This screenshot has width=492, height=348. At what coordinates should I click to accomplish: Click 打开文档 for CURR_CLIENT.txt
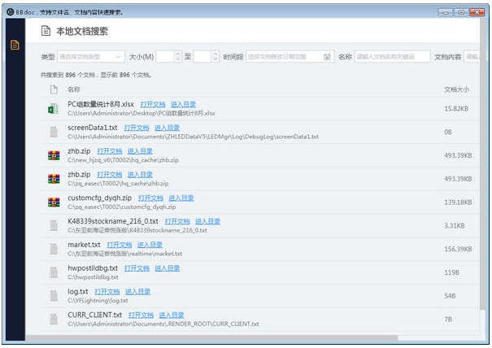click(141, 315)
